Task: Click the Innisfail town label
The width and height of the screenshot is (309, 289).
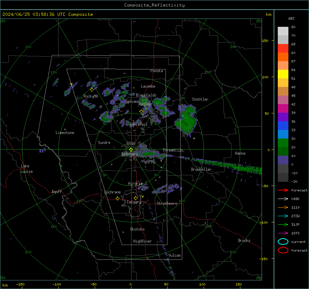Action: click(138, 124)
